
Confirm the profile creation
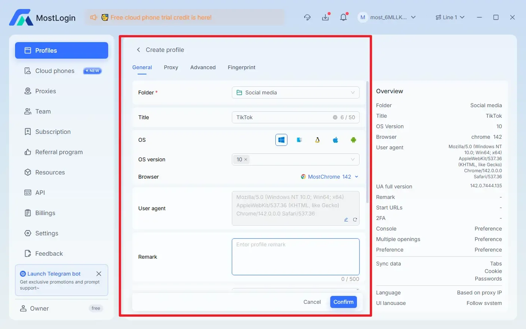343,302
